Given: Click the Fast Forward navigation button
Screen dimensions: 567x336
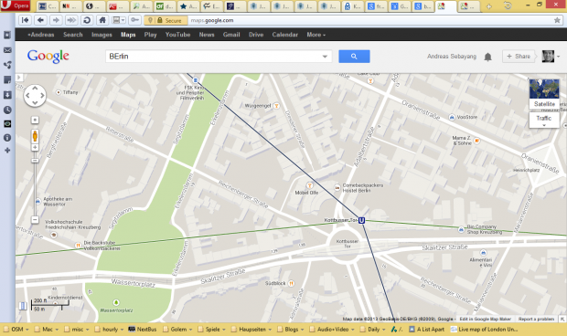Looking at the screenshot, I should pos(71,20).
